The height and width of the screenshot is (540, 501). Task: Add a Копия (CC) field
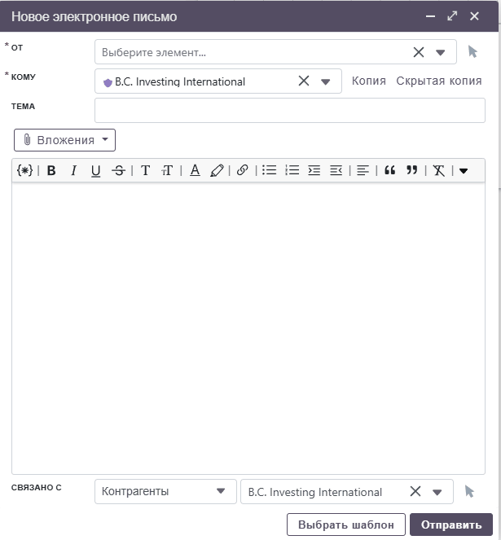tap(369, 81)
